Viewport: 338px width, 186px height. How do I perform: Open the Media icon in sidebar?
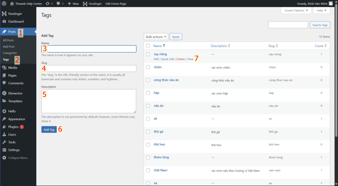[4, 68]
